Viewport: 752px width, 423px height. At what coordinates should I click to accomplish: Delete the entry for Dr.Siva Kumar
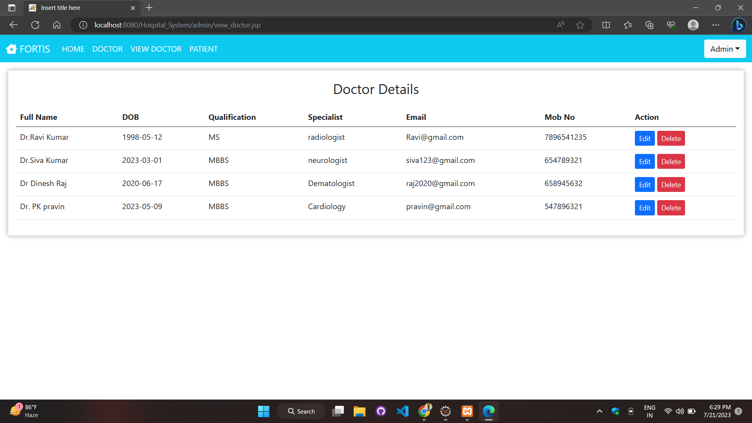click(671, 161)
